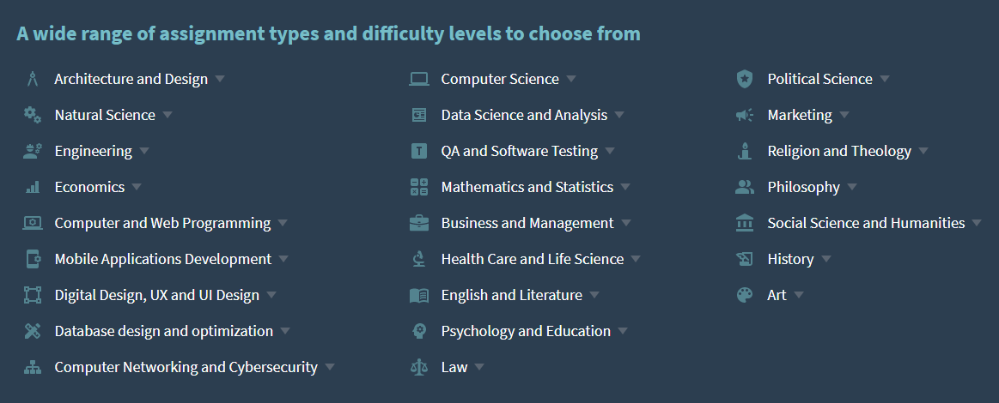Screen dimensions: 999x403
Task: Open the Economics category
Action: [x=89, y=187]
